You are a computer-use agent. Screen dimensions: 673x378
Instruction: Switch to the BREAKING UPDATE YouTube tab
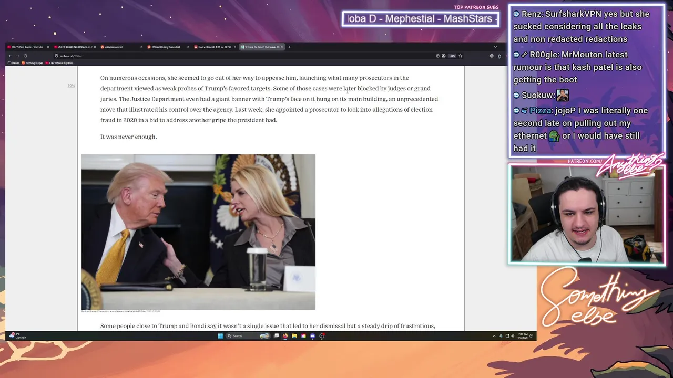pyautogui.click(x=74, y=47)
